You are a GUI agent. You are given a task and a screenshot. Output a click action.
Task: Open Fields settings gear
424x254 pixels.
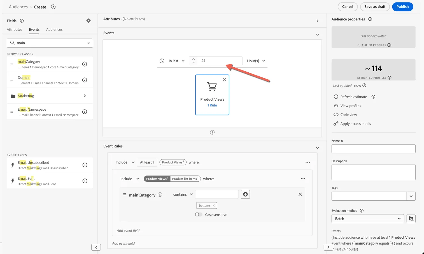[88, 21]
